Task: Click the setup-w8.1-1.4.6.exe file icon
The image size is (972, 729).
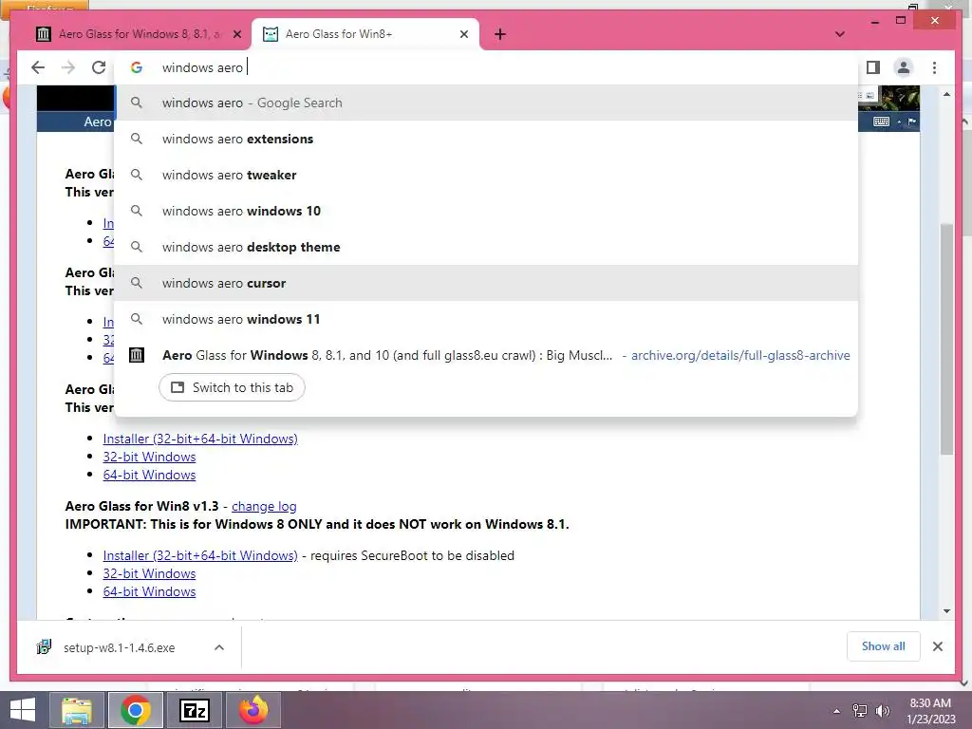Action: pos(44,647)
